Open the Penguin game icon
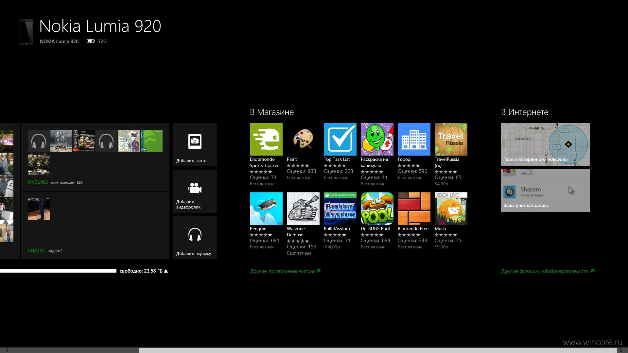Image resolution: width=628 pixels, height=353 pixels. 266,209
